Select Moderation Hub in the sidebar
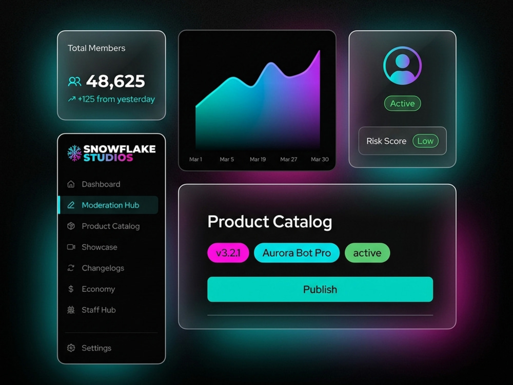The width and height of the screenshot is (513, 385). [108, 205]
